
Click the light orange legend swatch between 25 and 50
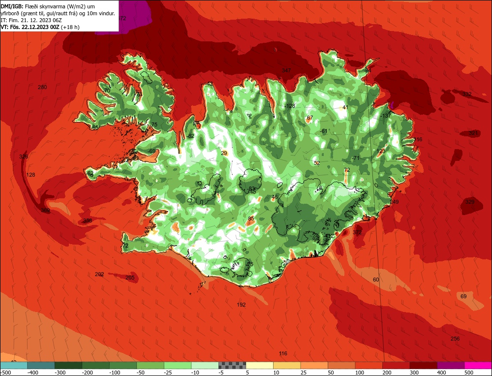click(x=314, y=365)
